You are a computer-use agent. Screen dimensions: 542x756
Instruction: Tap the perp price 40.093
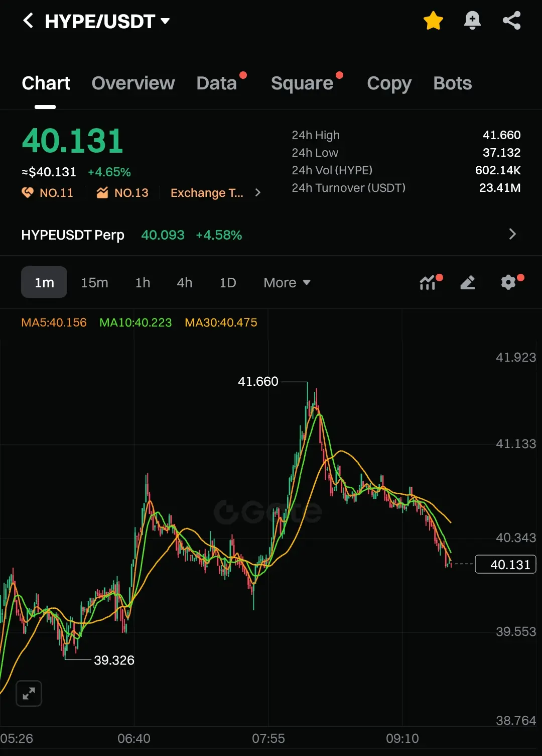(163, 235)
